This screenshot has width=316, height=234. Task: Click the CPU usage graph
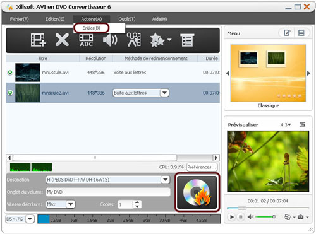[x=31, y=167]
